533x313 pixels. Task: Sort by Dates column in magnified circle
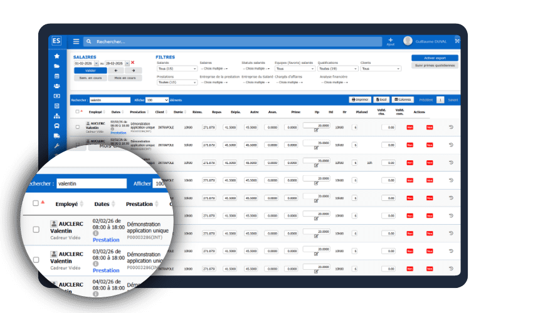click(x=105, y=204)
